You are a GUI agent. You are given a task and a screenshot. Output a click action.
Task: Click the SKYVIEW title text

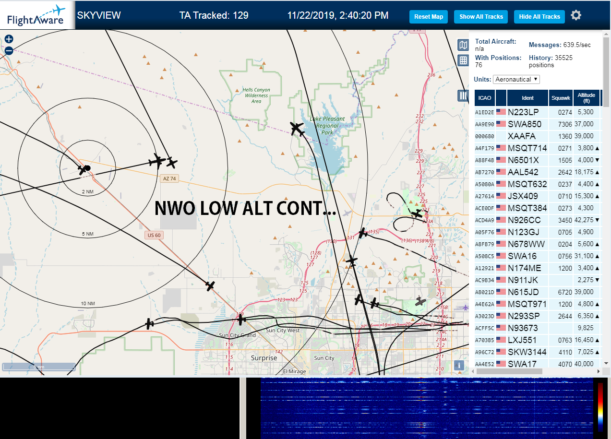pos(99,15)
